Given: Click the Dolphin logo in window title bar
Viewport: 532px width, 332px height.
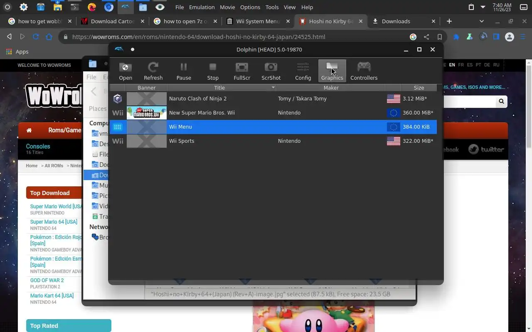Looking at the screenshot, I should point(119,49).
